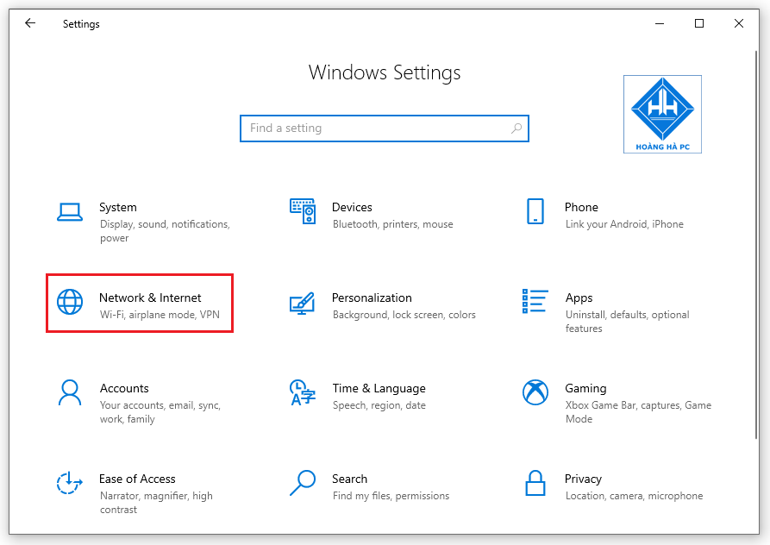Image resolution: width=770 pixels, height=545 pixels.
Task: Click the Apps list icon
Action: tap(535, 301)
